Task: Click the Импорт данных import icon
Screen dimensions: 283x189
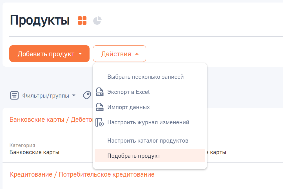Action: coord(99,107)
